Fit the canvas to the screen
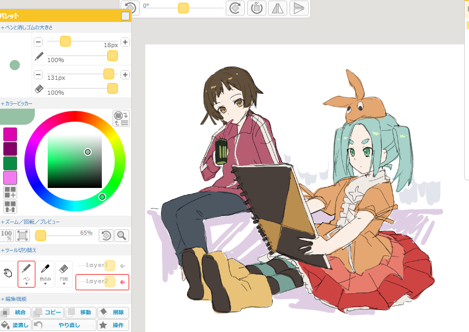 [x=23, y=236]
